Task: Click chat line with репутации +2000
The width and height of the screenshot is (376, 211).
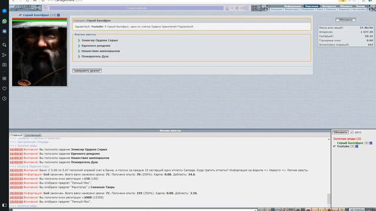Action: tap(56, 198)
